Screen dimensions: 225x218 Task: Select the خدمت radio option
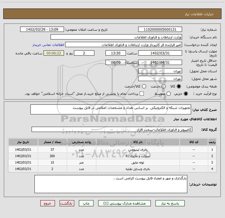pos(164,86)
